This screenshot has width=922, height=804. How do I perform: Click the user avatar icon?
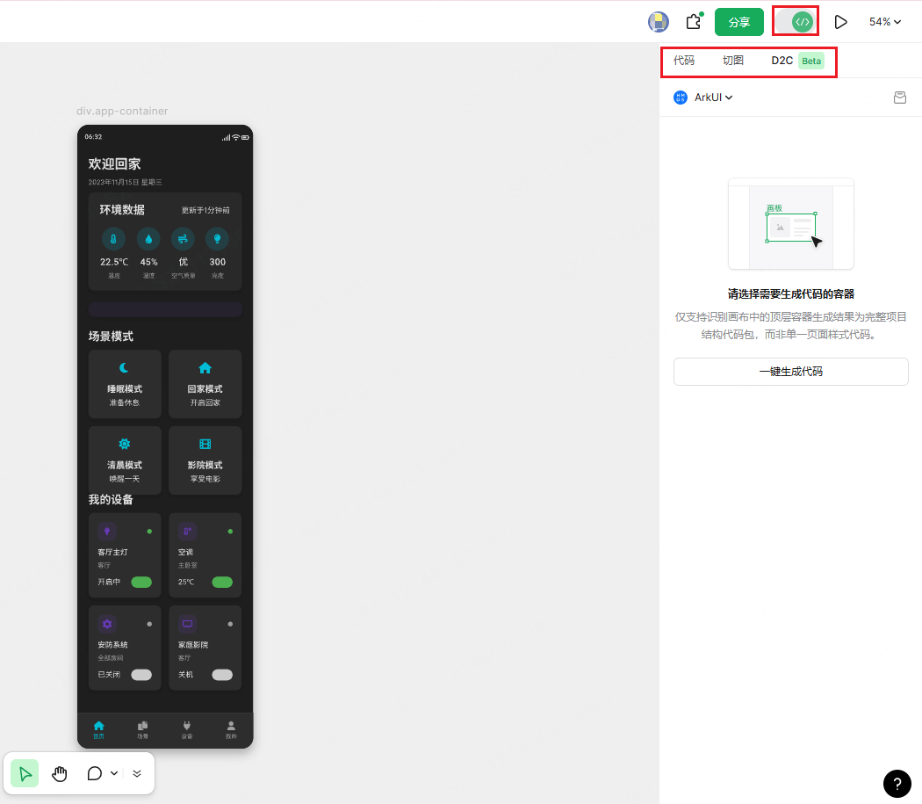coord(658,22)
